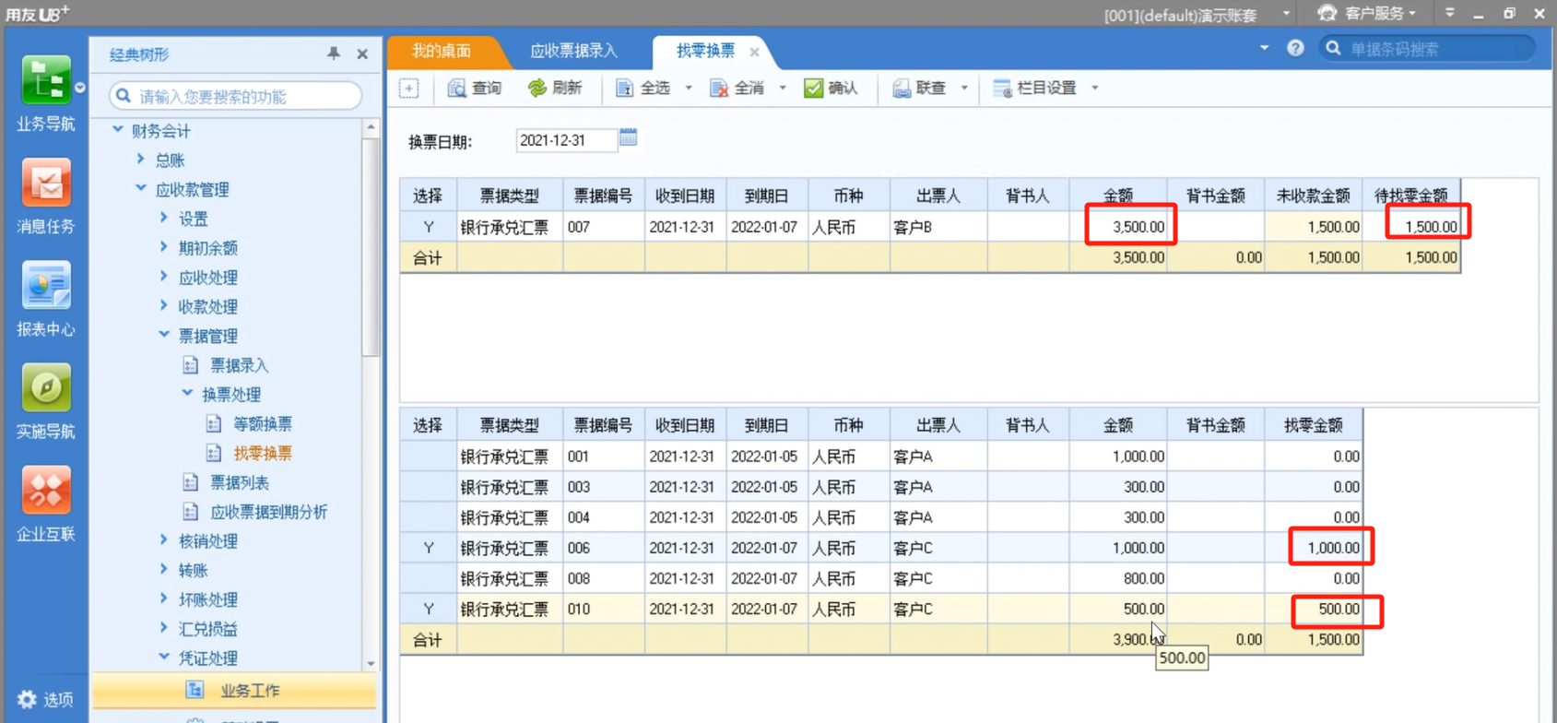
Task: Open the 全选 dropdown arrow
Action: tap(689, 89)
